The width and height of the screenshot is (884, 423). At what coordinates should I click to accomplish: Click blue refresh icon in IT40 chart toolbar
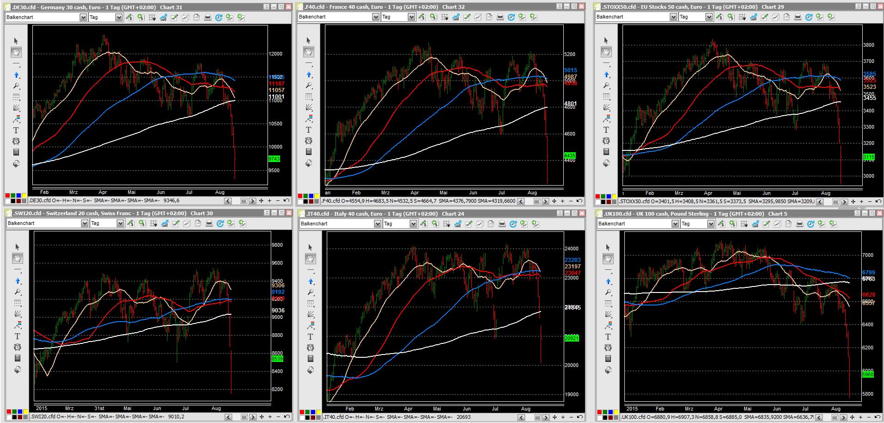pos(513,224)
